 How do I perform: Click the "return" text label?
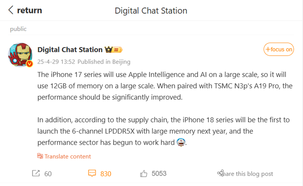coord(30,10)
